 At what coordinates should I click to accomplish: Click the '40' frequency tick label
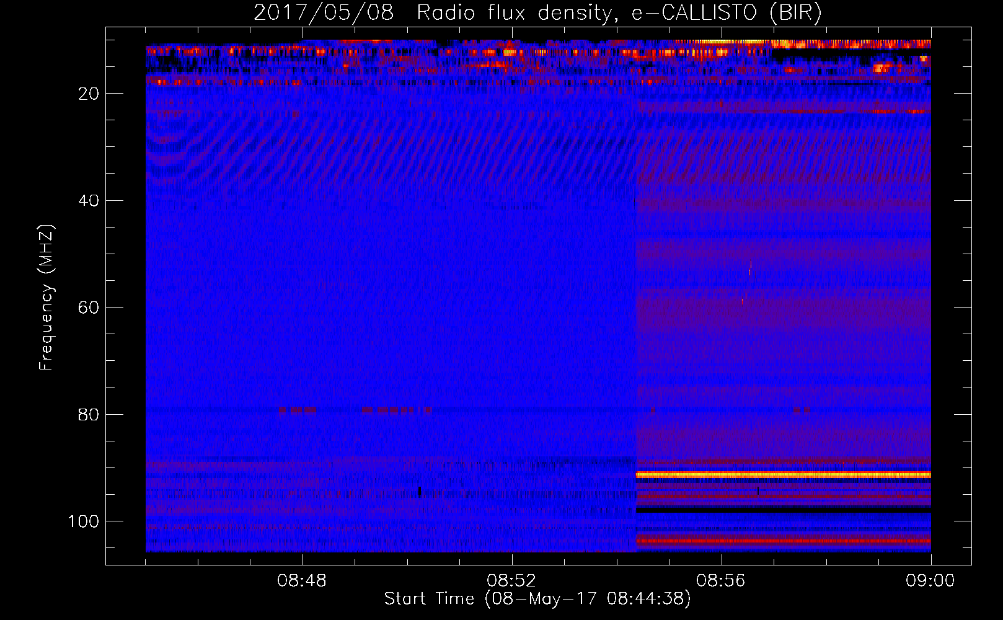(89, 201)
